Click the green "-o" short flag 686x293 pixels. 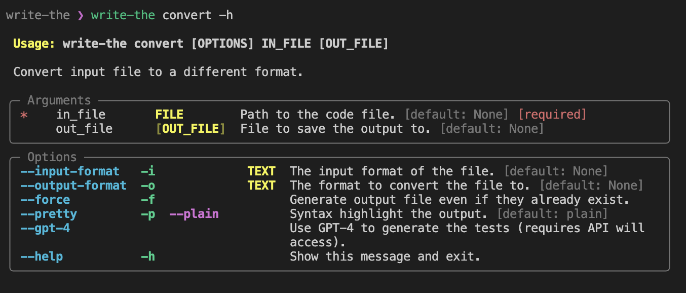(148, 186)
